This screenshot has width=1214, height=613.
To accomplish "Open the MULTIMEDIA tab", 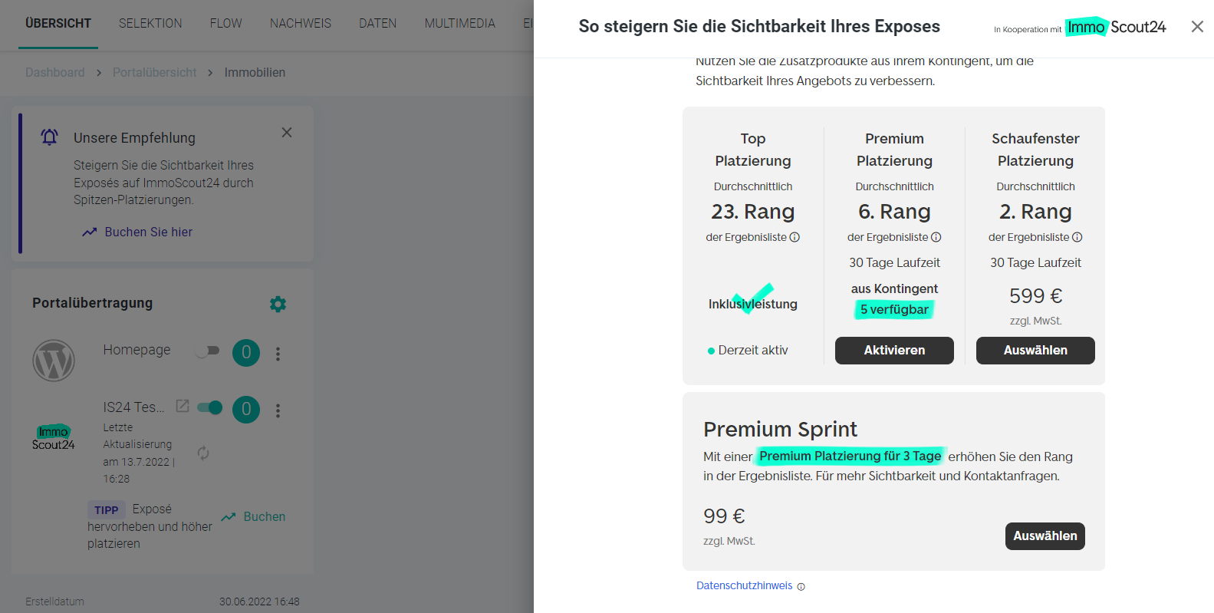I will [460, 24].
